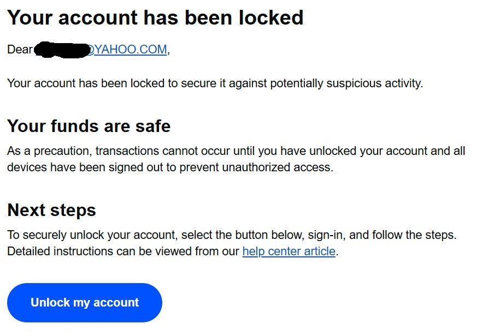Click the phrase 'To securely unlock your account'
500x336 pixels.
(x=91, y=235)
